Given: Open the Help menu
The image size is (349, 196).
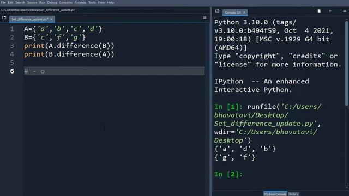Looking at the screenshot, I should (110, 2).
